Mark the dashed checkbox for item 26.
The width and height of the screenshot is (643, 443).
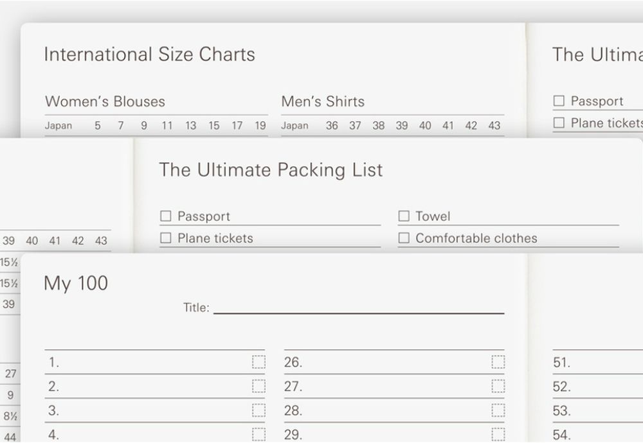point(498,362)
